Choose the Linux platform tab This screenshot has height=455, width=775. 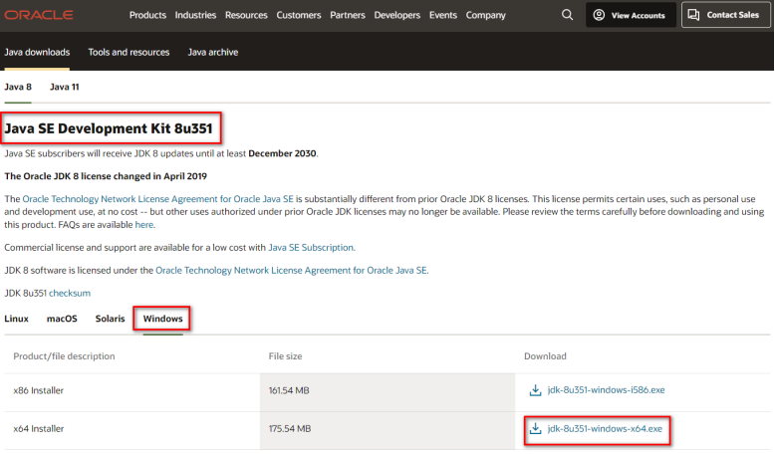(x=16, y=319)
